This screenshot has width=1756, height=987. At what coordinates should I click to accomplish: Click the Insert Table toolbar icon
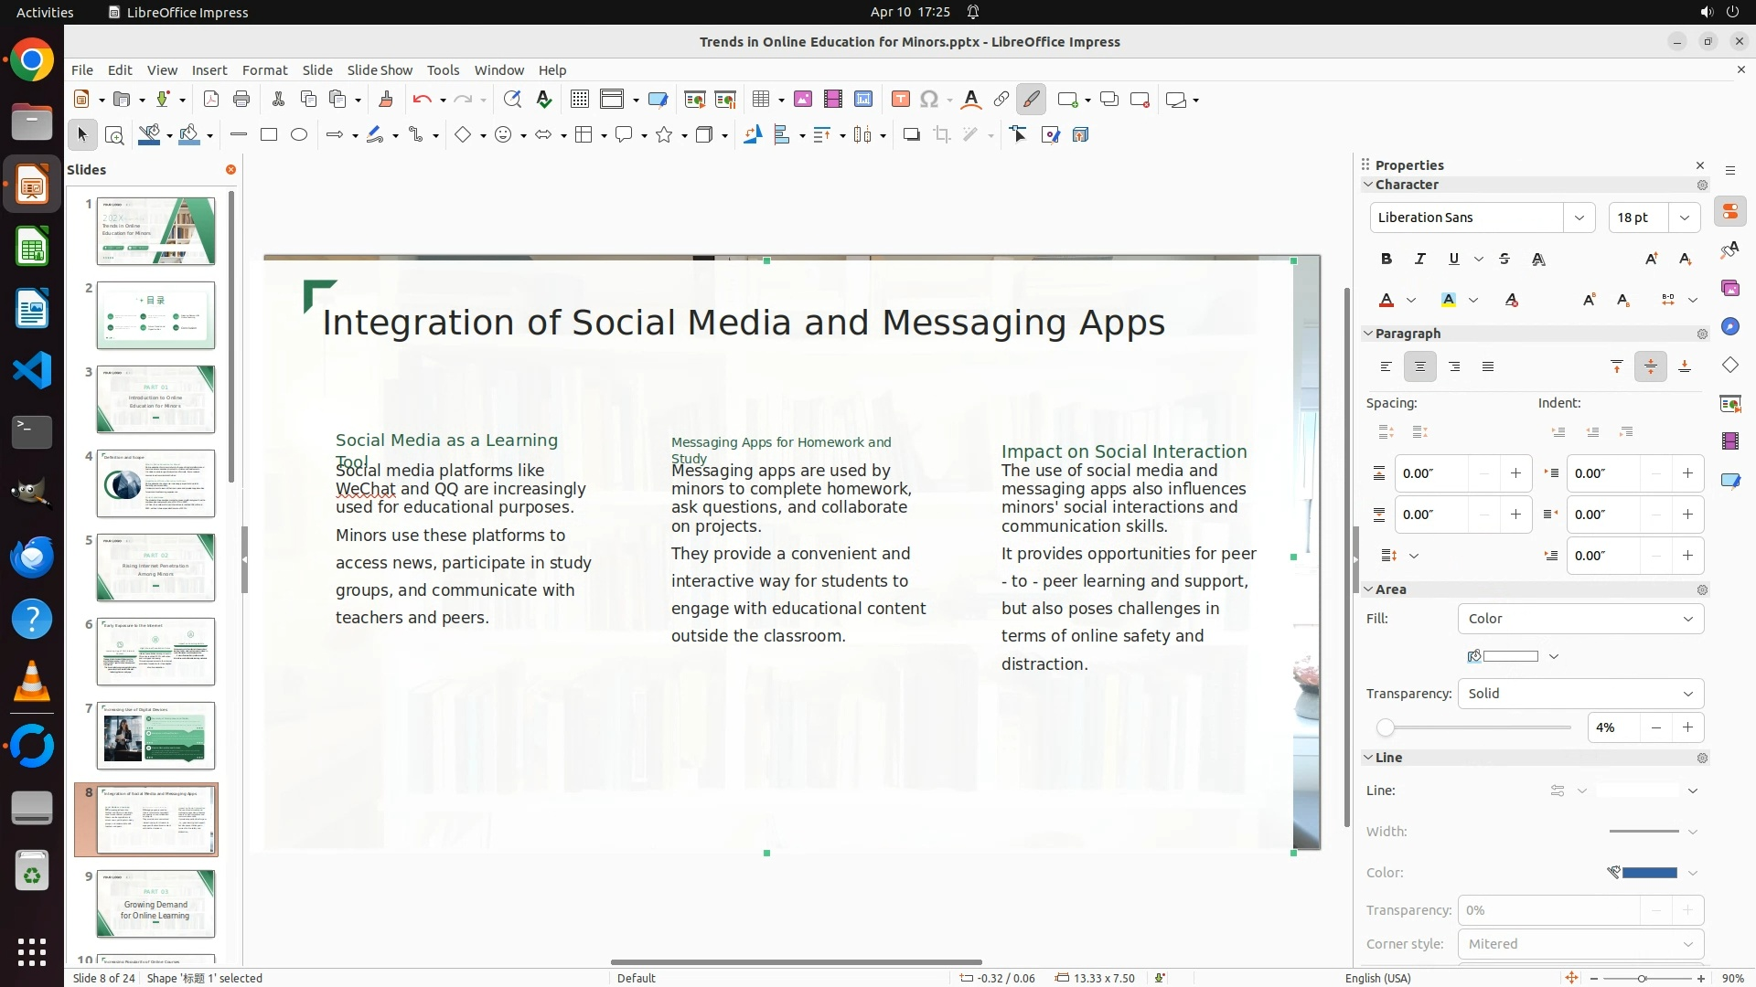760,100
